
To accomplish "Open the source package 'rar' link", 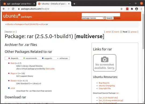I will [14, 32].
